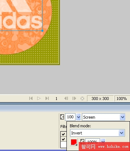Open the opacity slider arrow next to 100
130x151 pixels.
78,117
